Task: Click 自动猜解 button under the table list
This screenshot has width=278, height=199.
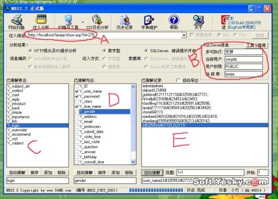Action: 17,172
